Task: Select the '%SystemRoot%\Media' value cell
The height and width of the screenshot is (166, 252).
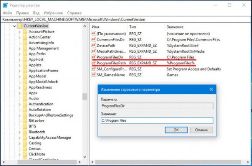Action: (186, 51)
